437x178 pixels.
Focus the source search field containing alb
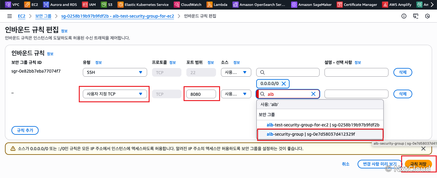tap(288, 94)
